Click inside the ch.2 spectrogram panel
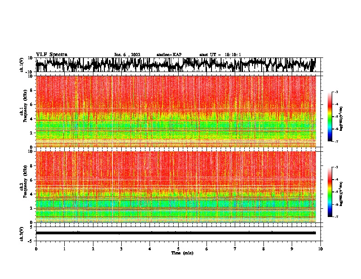Screen dimensions: 361x279 pos(175,187)
